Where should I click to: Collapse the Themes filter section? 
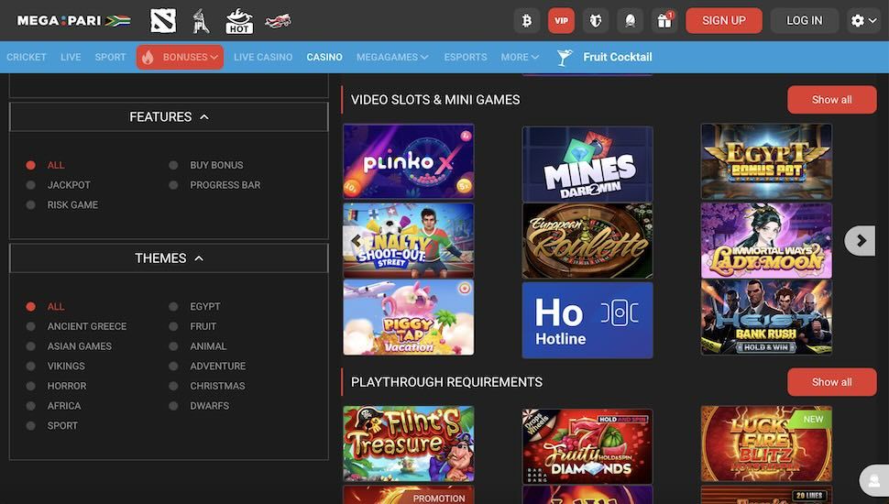[169, 257]
